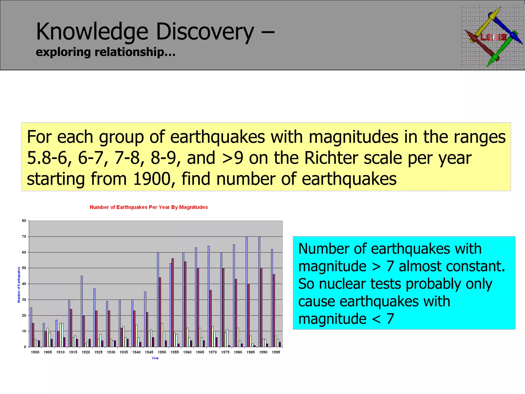Image resolution: width=525 pixels, height=394 pixels.
Task: Click the 'Number of Earthquakes' y-axis label
Action: click(19, 285)
